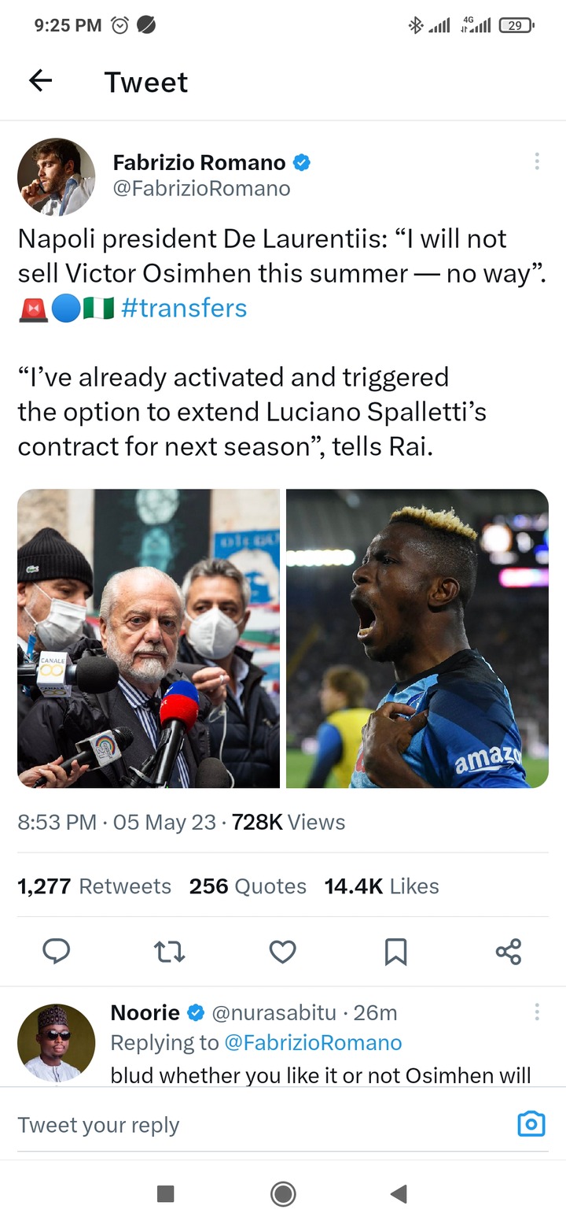The width and height of the screenshot is (566, 1228).
Task: Open @FabrizioRomano link in reply
Action: pyautogui.click(x=313, y=1043)
